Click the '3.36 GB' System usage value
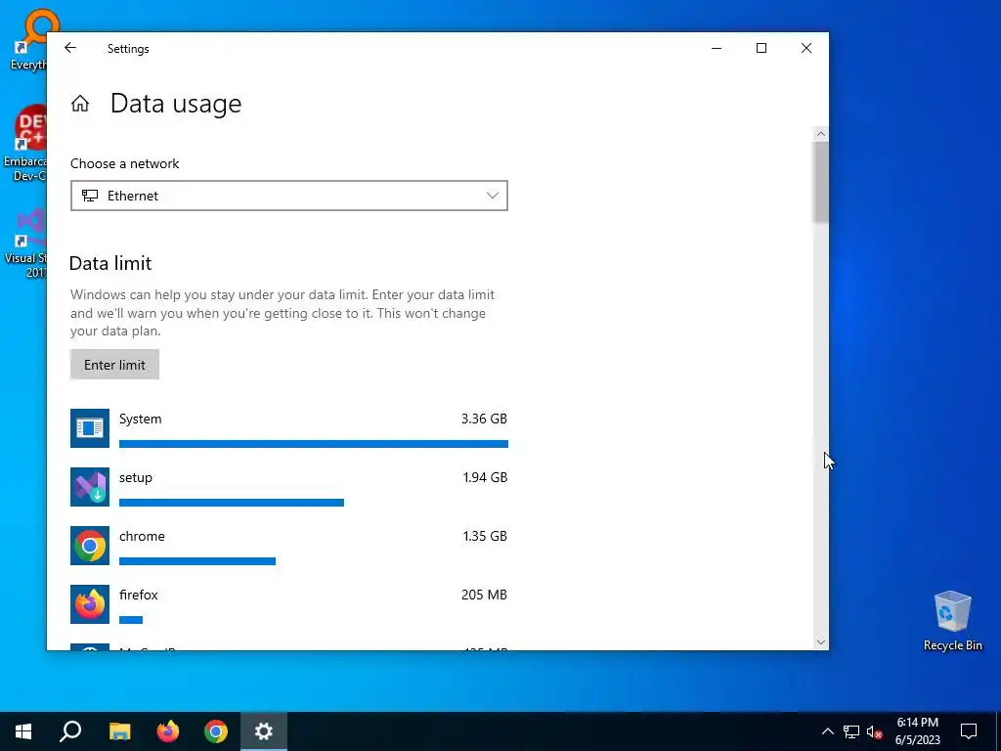The height and width of the screenshot is (751, 1001). click(x=484, y=419)
